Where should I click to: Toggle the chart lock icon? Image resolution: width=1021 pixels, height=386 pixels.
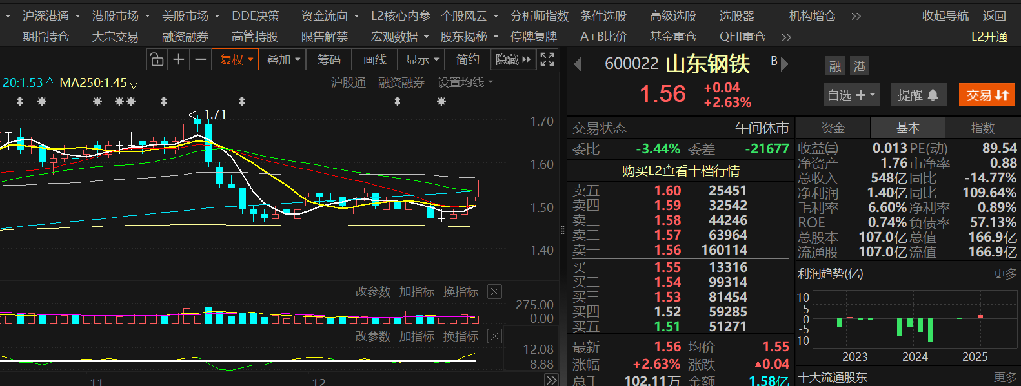pos(157,60)
